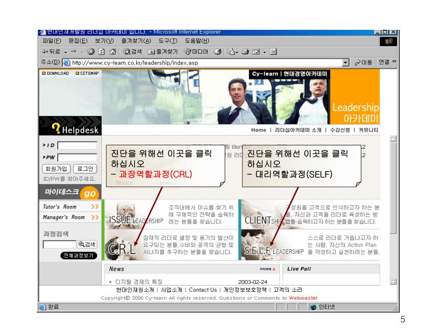The height and width of the screenshot is (332, 443).
Task: Click the page scrollbar up arrow
Action: [393, 139]
